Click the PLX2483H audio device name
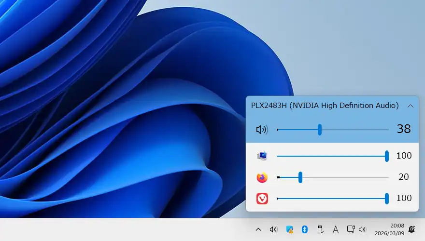The width and height of the screenshot is (425, 241). 325,106
